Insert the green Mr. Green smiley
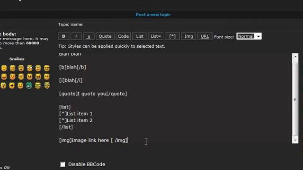The image size is (303, 170). click(29, 85)
